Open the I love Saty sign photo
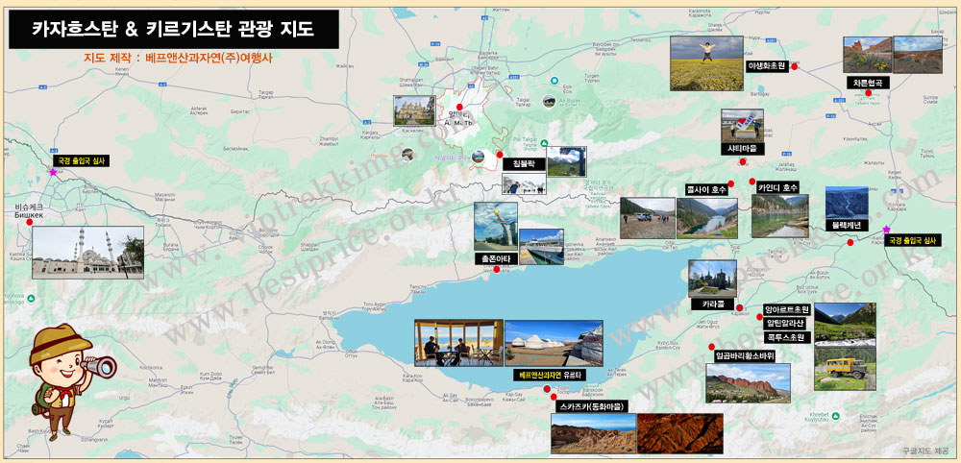Screen dimensions: 961x463 click(742, 126)
